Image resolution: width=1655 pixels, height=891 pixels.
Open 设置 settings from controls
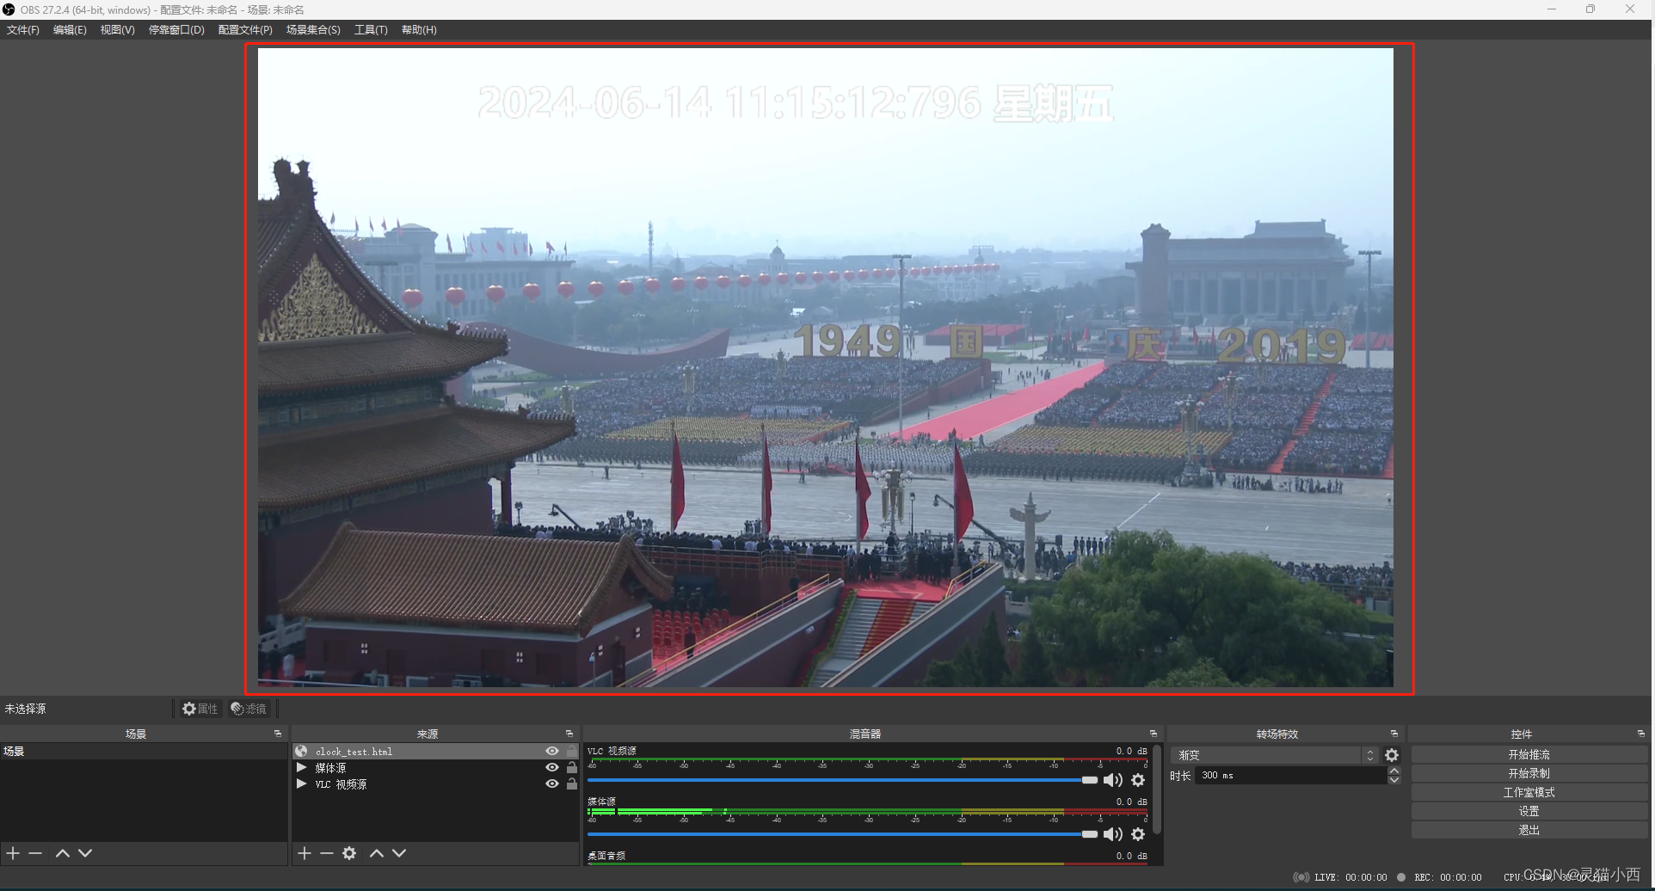pyautogui.click(x=1529, y=811)
